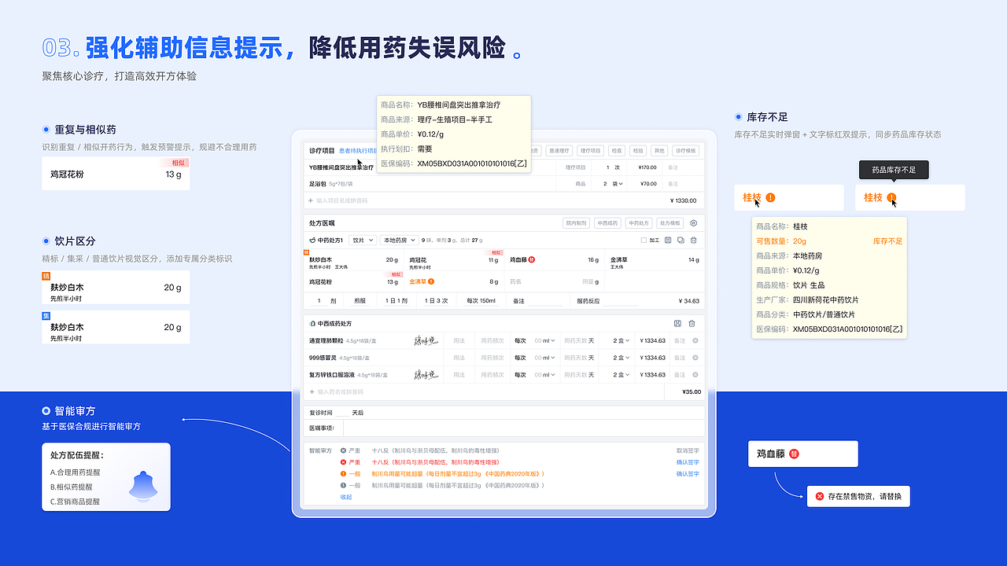
Task: Open the 本地药房 pharmacy dropdown
Action: [400, 238]
